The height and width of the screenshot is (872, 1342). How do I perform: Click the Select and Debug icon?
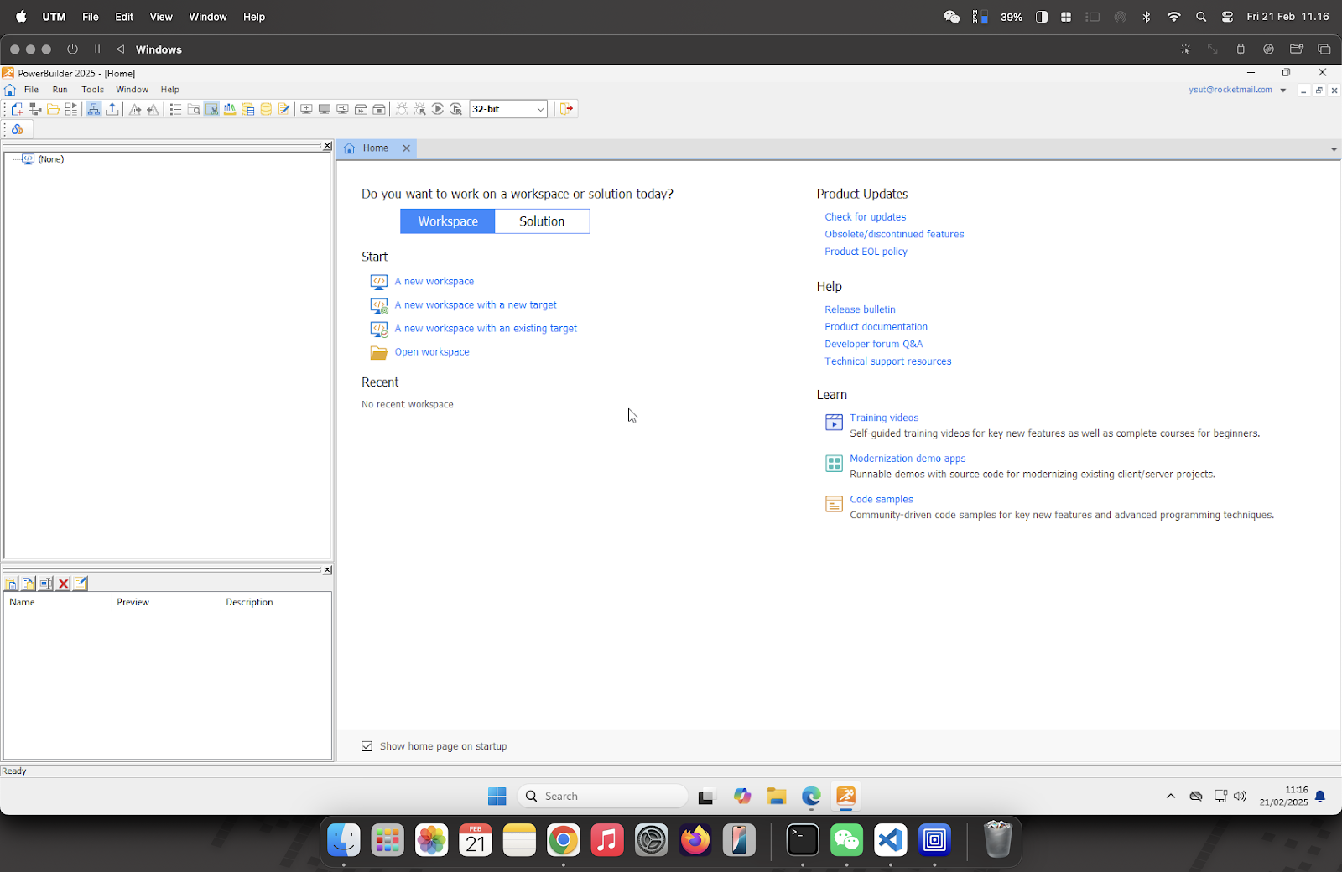(419, 109)
